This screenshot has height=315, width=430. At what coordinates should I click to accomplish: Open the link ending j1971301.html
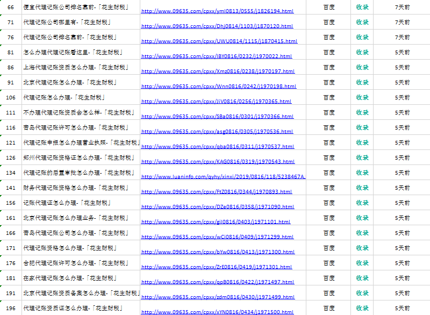click(217, 267)
